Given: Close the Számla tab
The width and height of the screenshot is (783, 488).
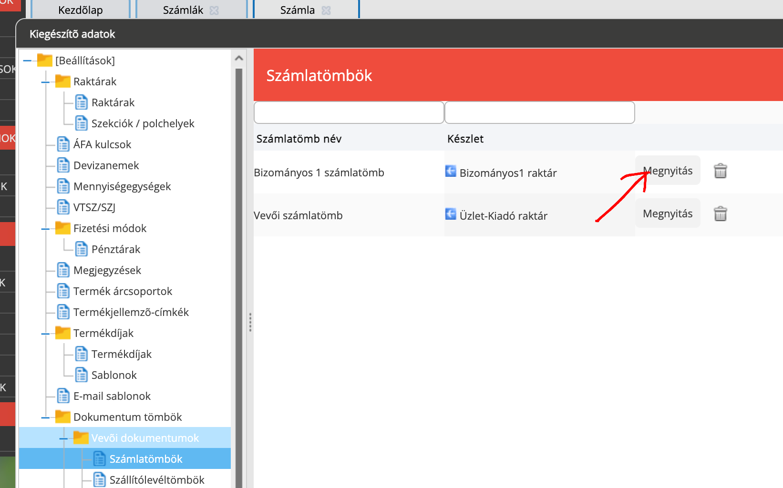Looking at the screenshot, I should [x=326, y=10].
